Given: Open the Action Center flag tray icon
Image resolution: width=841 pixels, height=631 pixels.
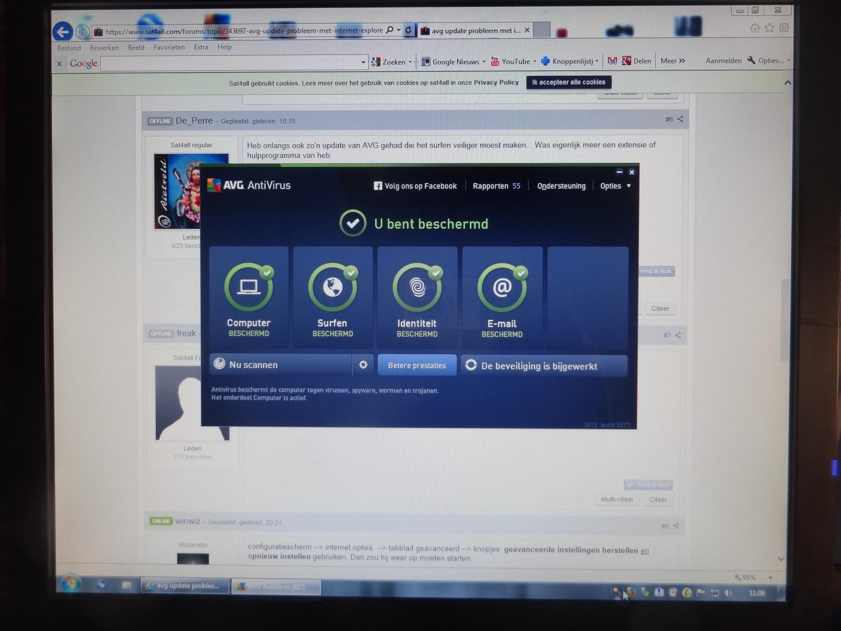Looking at the screenshot, I should [x=701, y=593].
